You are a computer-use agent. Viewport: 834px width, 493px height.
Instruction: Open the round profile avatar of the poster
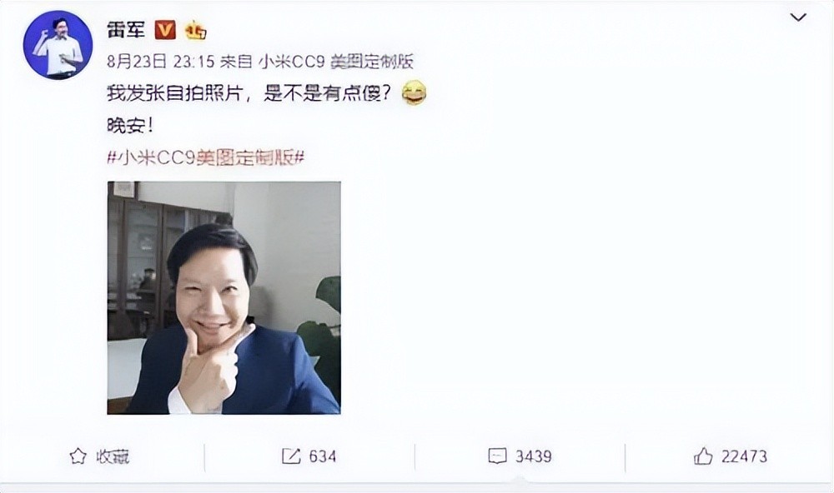[x=58, y=45]
